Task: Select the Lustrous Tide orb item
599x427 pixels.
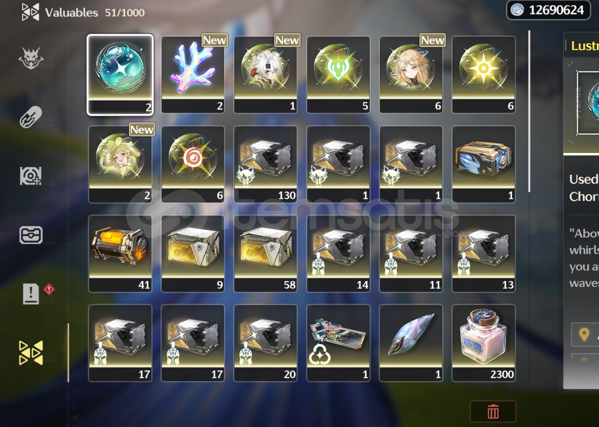Action: click(x=120, y=75)
